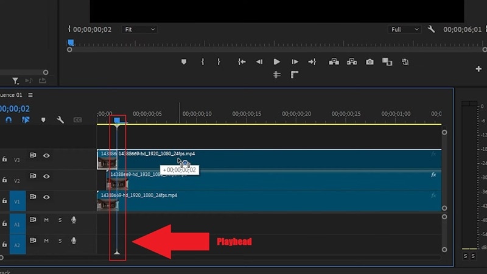Open Sequence 01 panel menu

(30, 95)
